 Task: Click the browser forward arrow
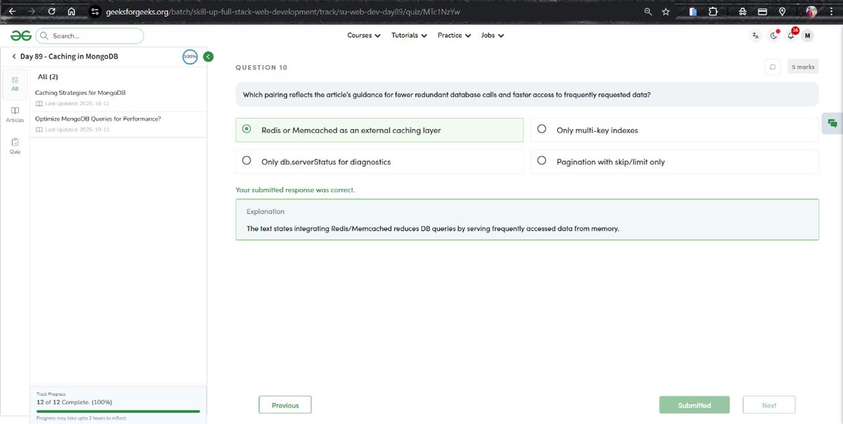pos(32,12)
